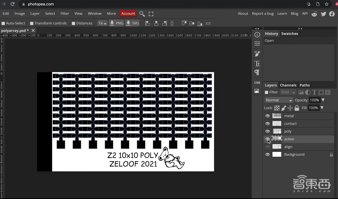Image resolution: width=338 pixels, height=199 pixels.
Task: Click the PNG export button
Action: coord(116,23)
